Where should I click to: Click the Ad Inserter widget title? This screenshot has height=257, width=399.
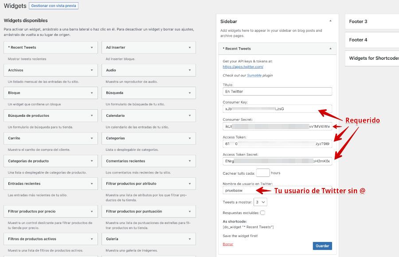coord(116,47)
